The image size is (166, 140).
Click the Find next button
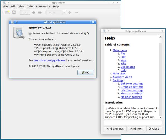[136, 129]
